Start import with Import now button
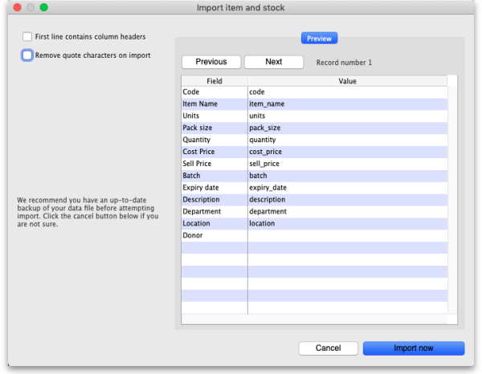This screenshot has height=374, width=482. click(x=413, y=348)
